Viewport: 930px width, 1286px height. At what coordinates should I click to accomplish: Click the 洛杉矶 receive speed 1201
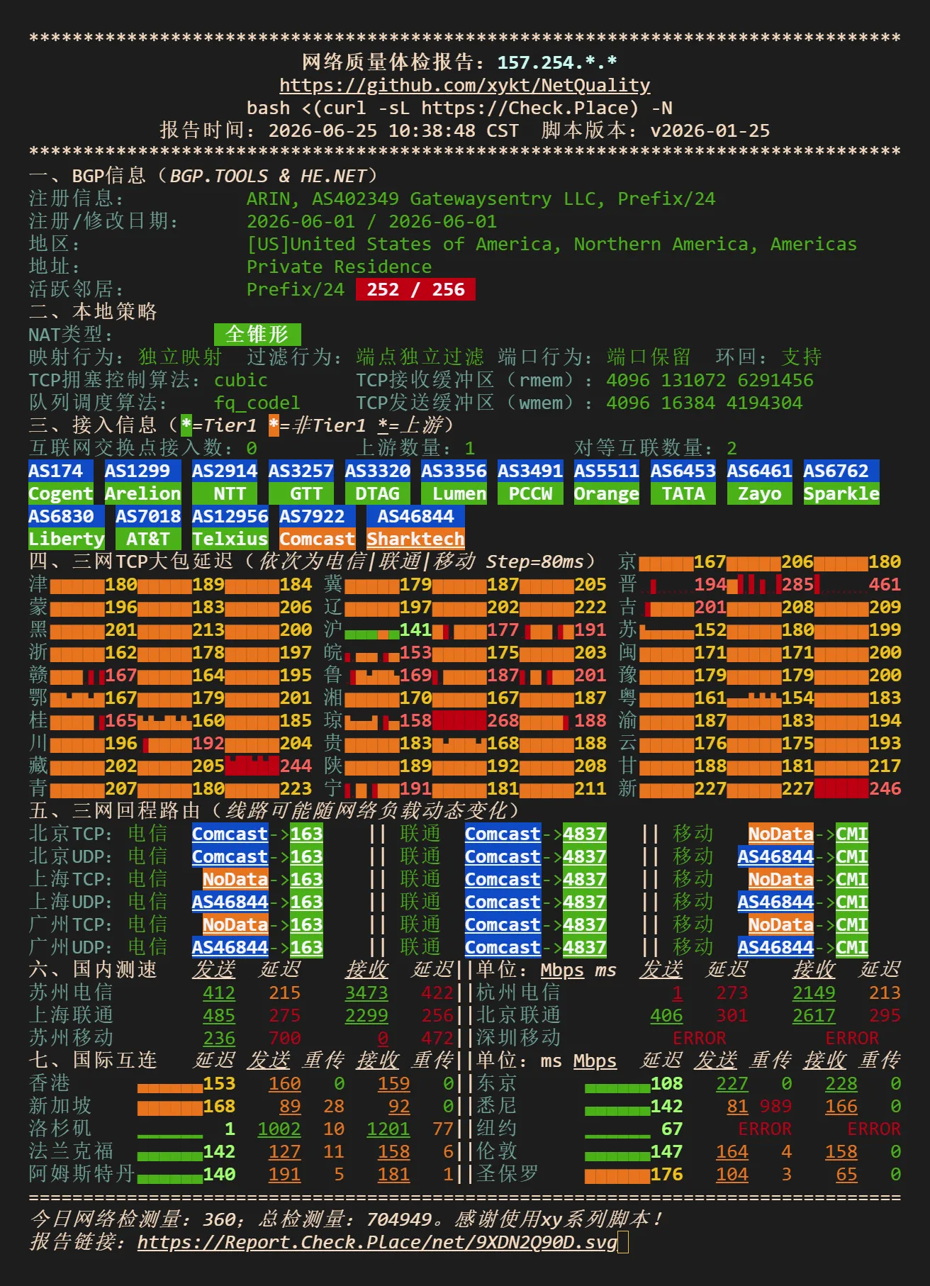click(388, 1129)
